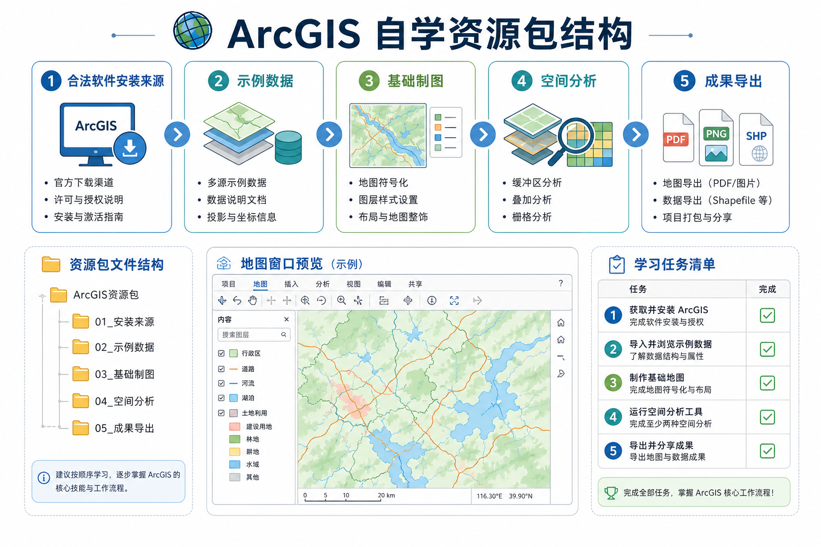
Task: Switch to the 地图 ribbon tab
Action: (x=260, y=284)
